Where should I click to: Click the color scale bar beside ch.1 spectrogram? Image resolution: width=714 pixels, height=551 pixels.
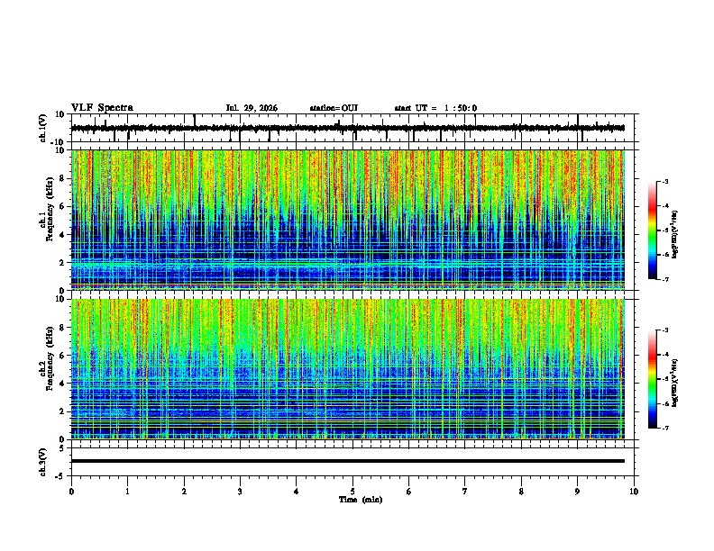[x=653, y=230]
